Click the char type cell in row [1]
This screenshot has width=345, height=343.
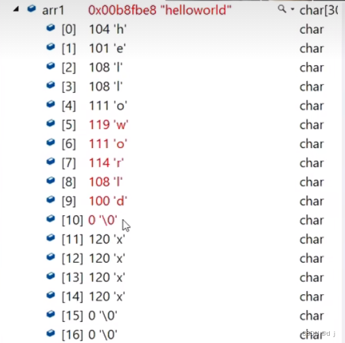[311, 49]
